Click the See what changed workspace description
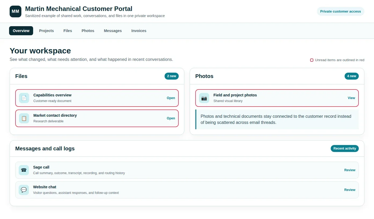The width and height of the screenshot is (374, 219). [91, 59]
